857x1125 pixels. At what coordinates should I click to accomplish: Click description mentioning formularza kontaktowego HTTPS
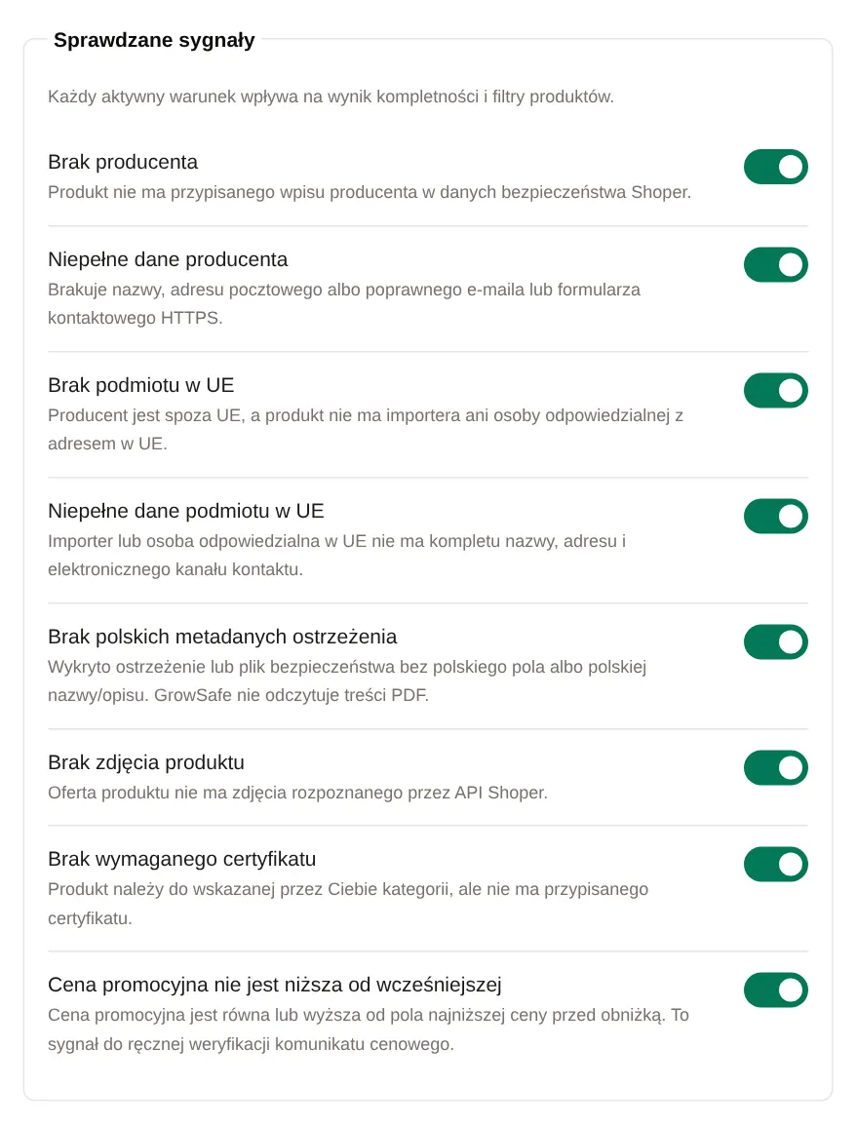coord(344,303)
